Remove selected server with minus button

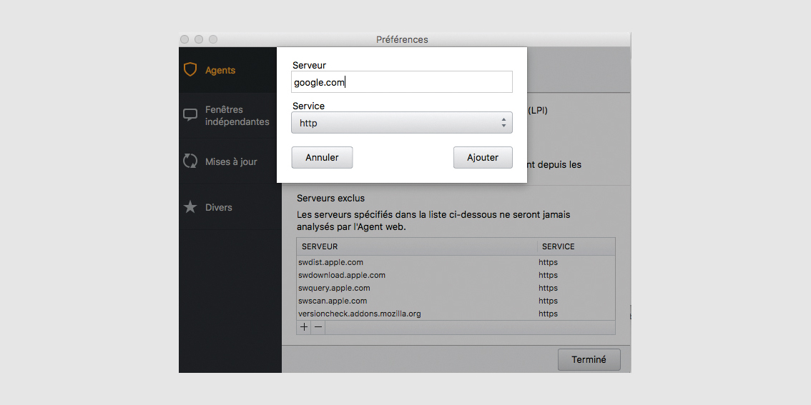click(x=318, y=327)
